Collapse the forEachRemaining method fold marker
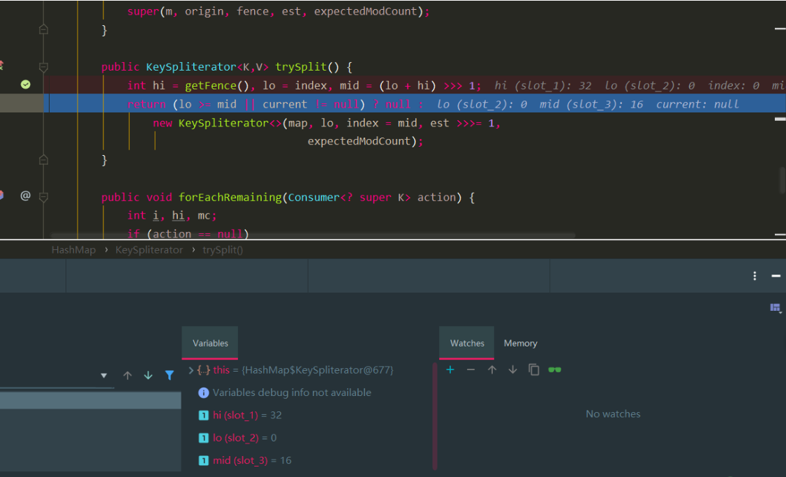The image size is (786, 477). pos(43,197)
